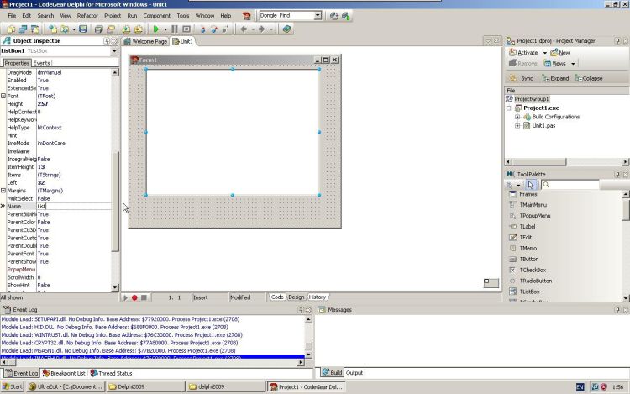Play the recorded macro in the editor status bar

tap(125, 297)
